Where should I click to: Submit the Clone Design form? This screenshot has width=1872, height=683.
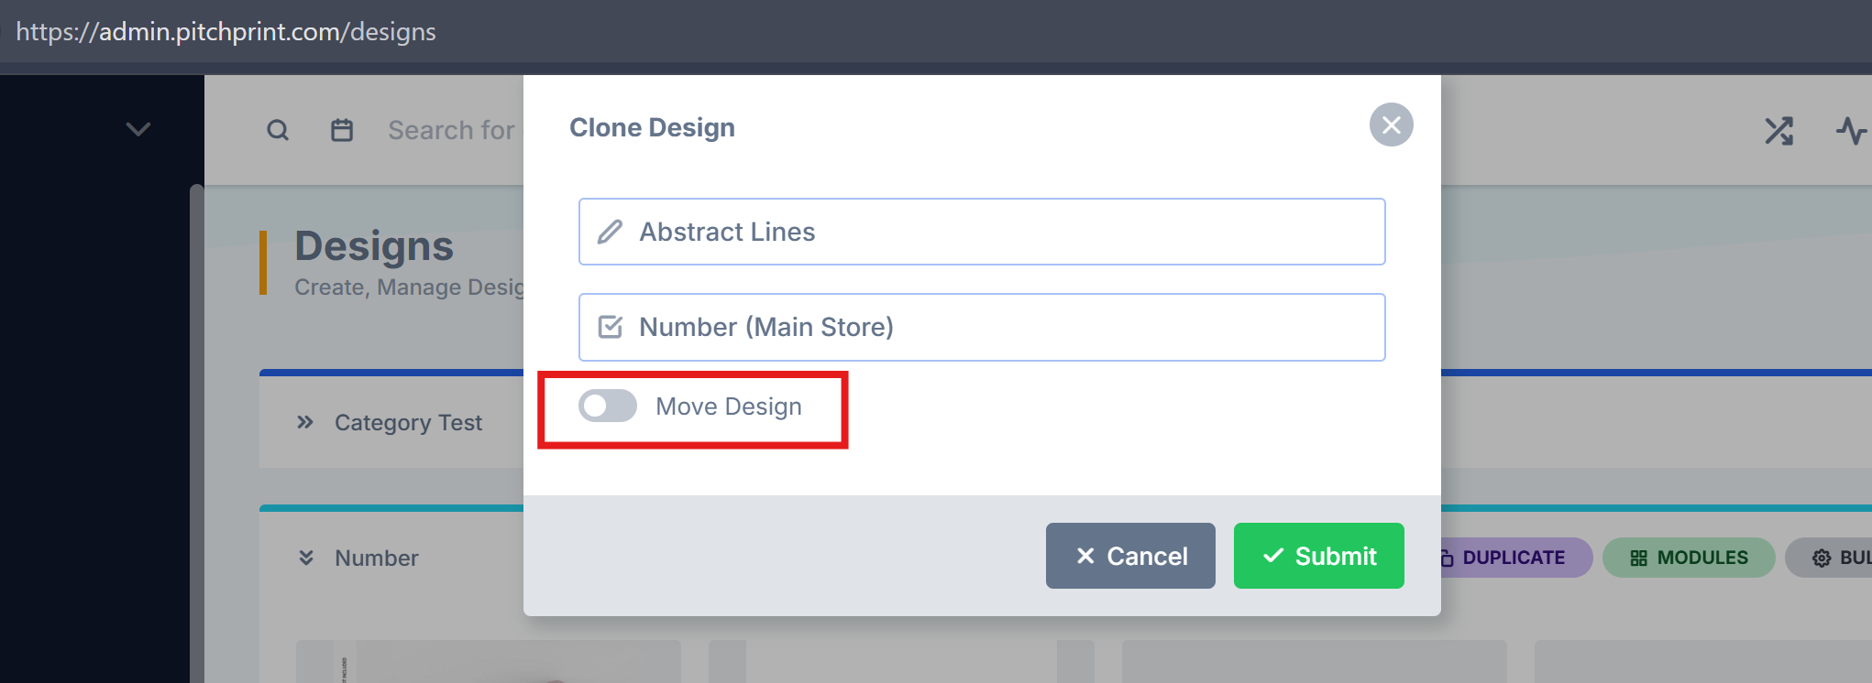coord(1318,556)
